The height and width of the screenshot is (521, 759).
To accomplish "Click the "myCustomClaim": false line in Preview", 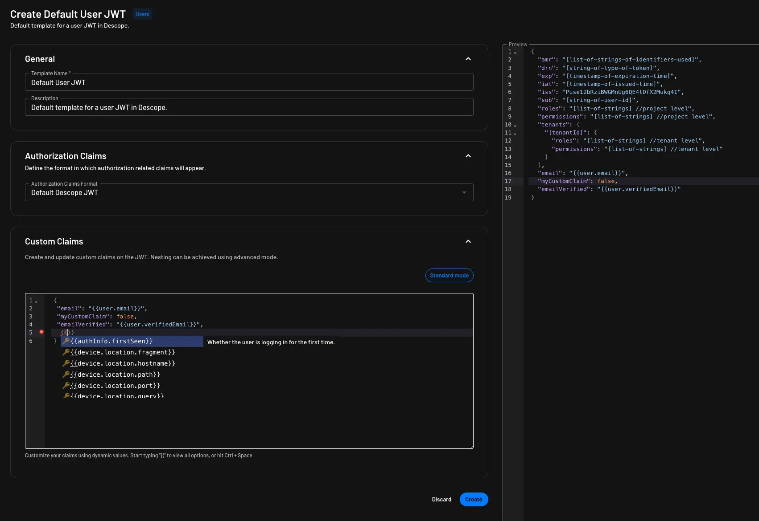I will tap(577, 181).
